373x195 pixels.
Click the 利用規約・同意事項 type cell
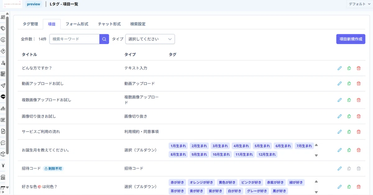click(x=141, y=132)
